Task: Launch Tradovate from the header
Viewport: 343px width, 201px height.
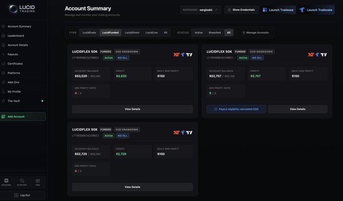Action: tap(316, 10)
